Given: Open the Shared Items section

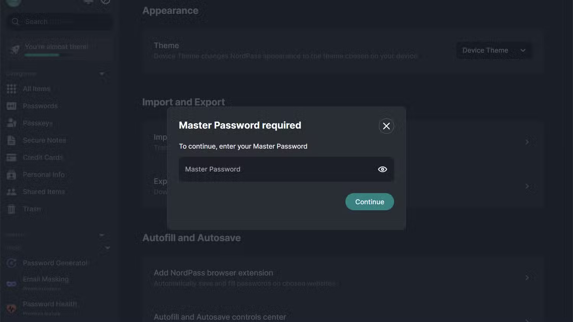Looking at the screenshot, I should click(x=44, y=192).
